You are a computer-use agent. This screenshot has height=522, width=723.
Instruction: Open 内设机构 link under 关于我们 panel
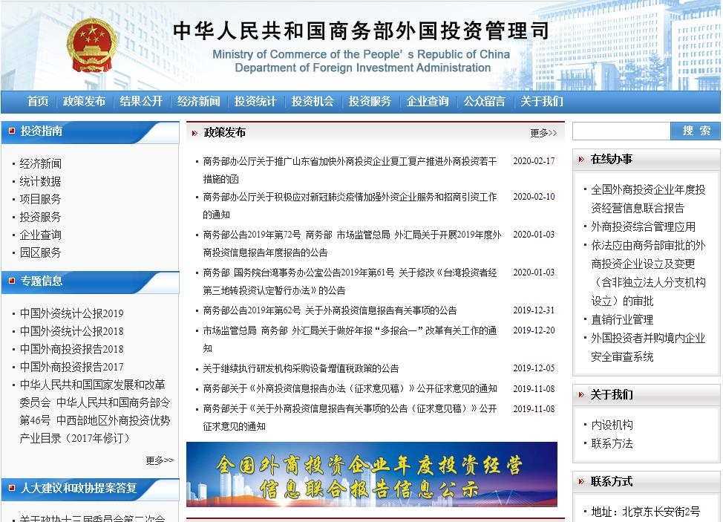pyautogui.click(x=612, y=425)
